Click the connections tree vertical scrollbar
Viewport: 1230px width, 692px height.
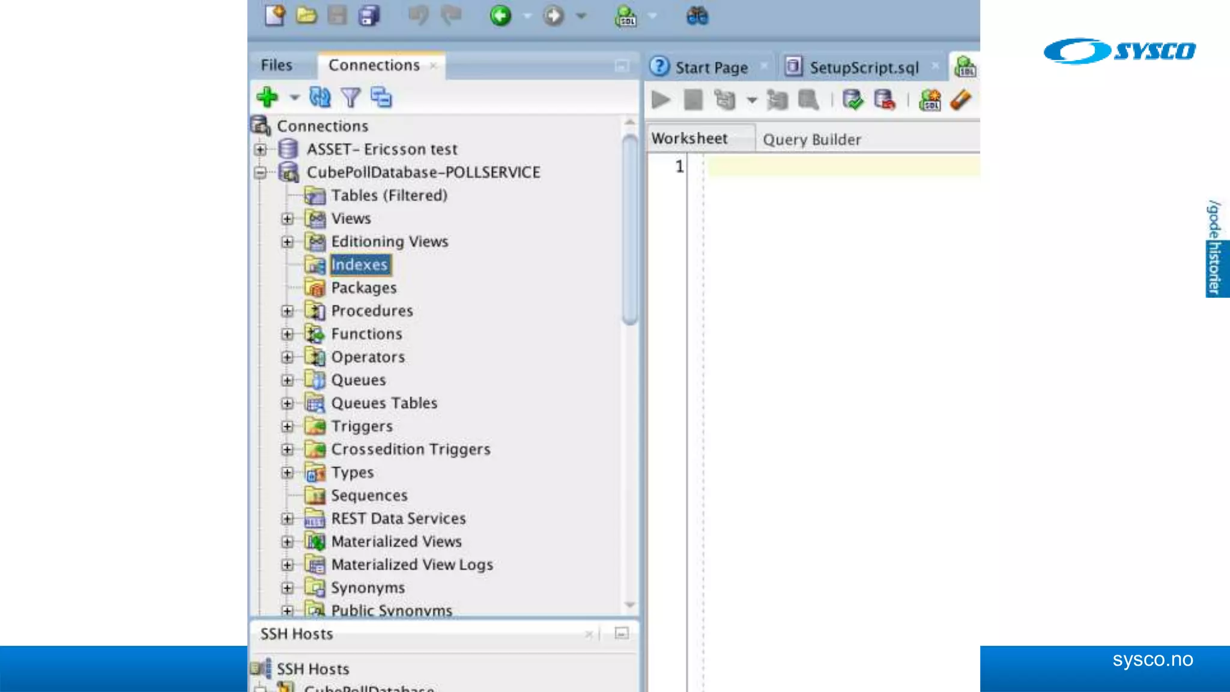click(x=629, y=228)
